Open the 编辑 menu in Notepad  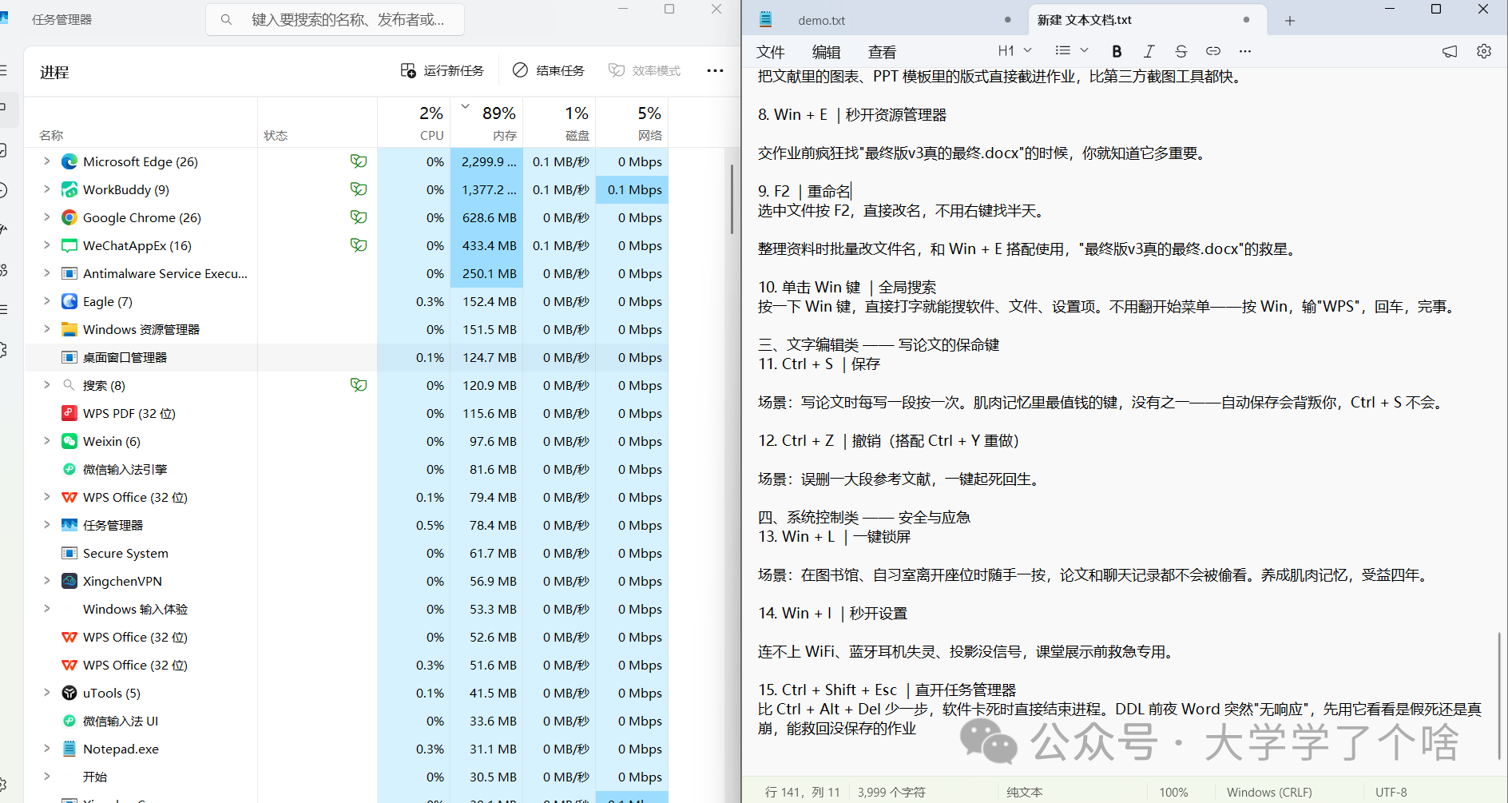click(826, 52)
